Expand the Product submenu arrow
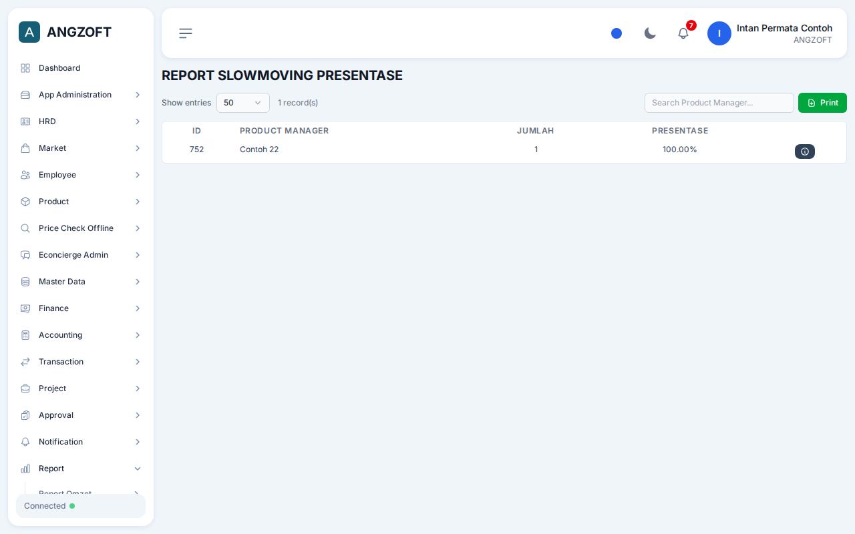Viewport: 855px width, 534px height. 138,202
